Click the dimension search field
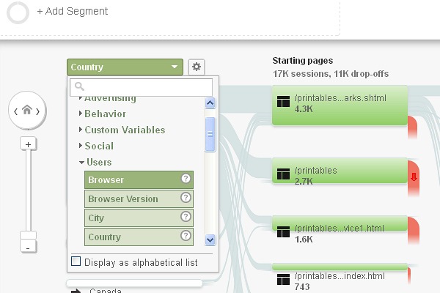This screenshot has height=293, width=440. pos(141,87)
